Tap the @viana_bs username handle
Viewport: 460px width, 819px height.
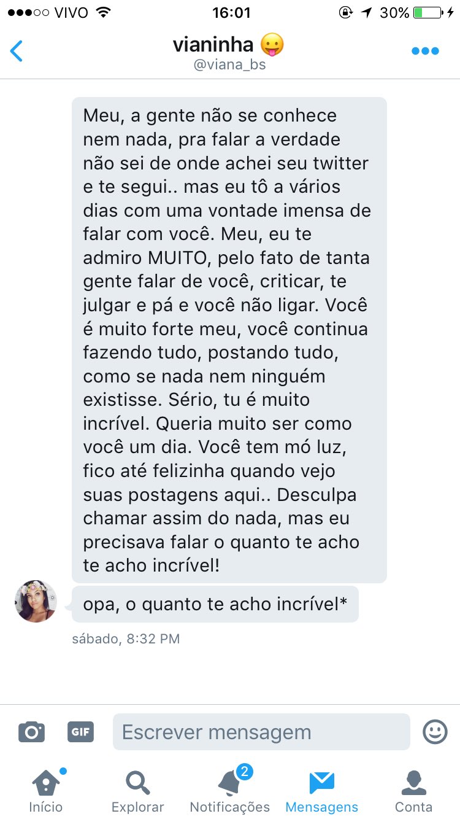click(x=229, y=64)
